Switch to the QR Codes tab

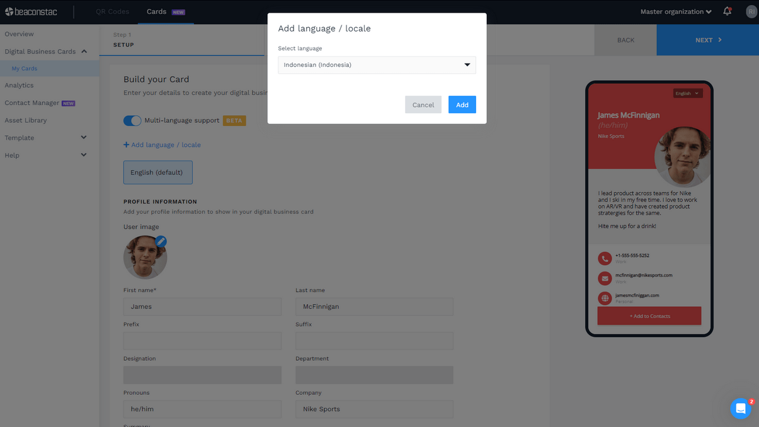(112, 11)
